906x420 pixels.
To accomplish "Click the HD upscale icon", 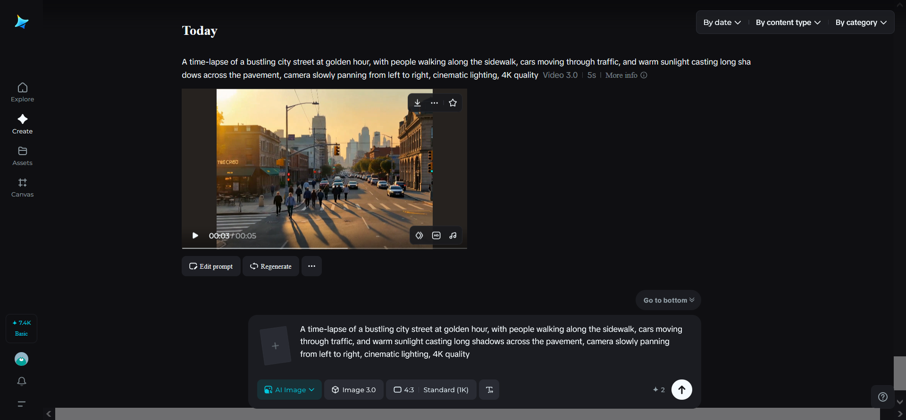I will (436, 236).
